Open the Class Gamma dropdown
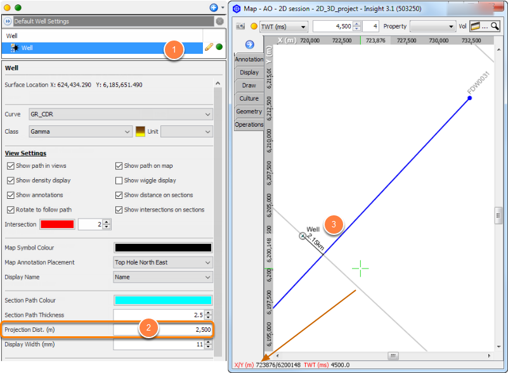The width and height of the screenshot is (508, 373). [81, 132]
